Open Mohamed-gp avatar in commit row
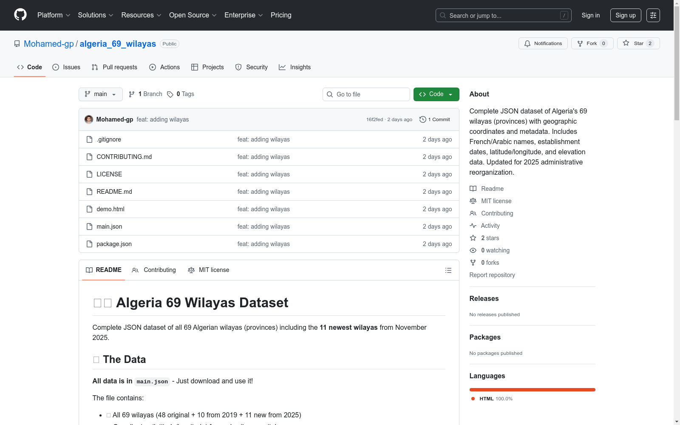Image resolution: width=680 pixels, height=425 pixels. [x=89, y=119]
